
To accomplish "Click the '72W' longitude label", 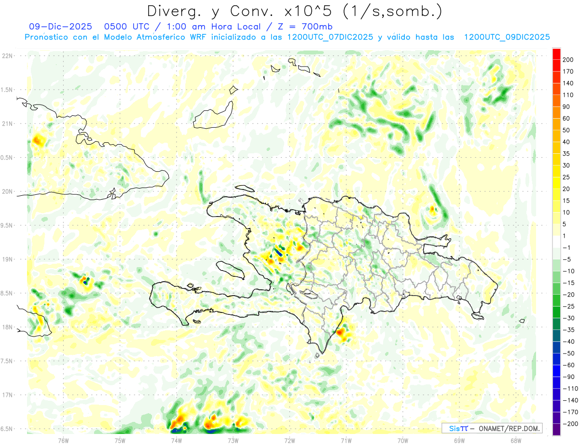I will [x=289, y=440].
